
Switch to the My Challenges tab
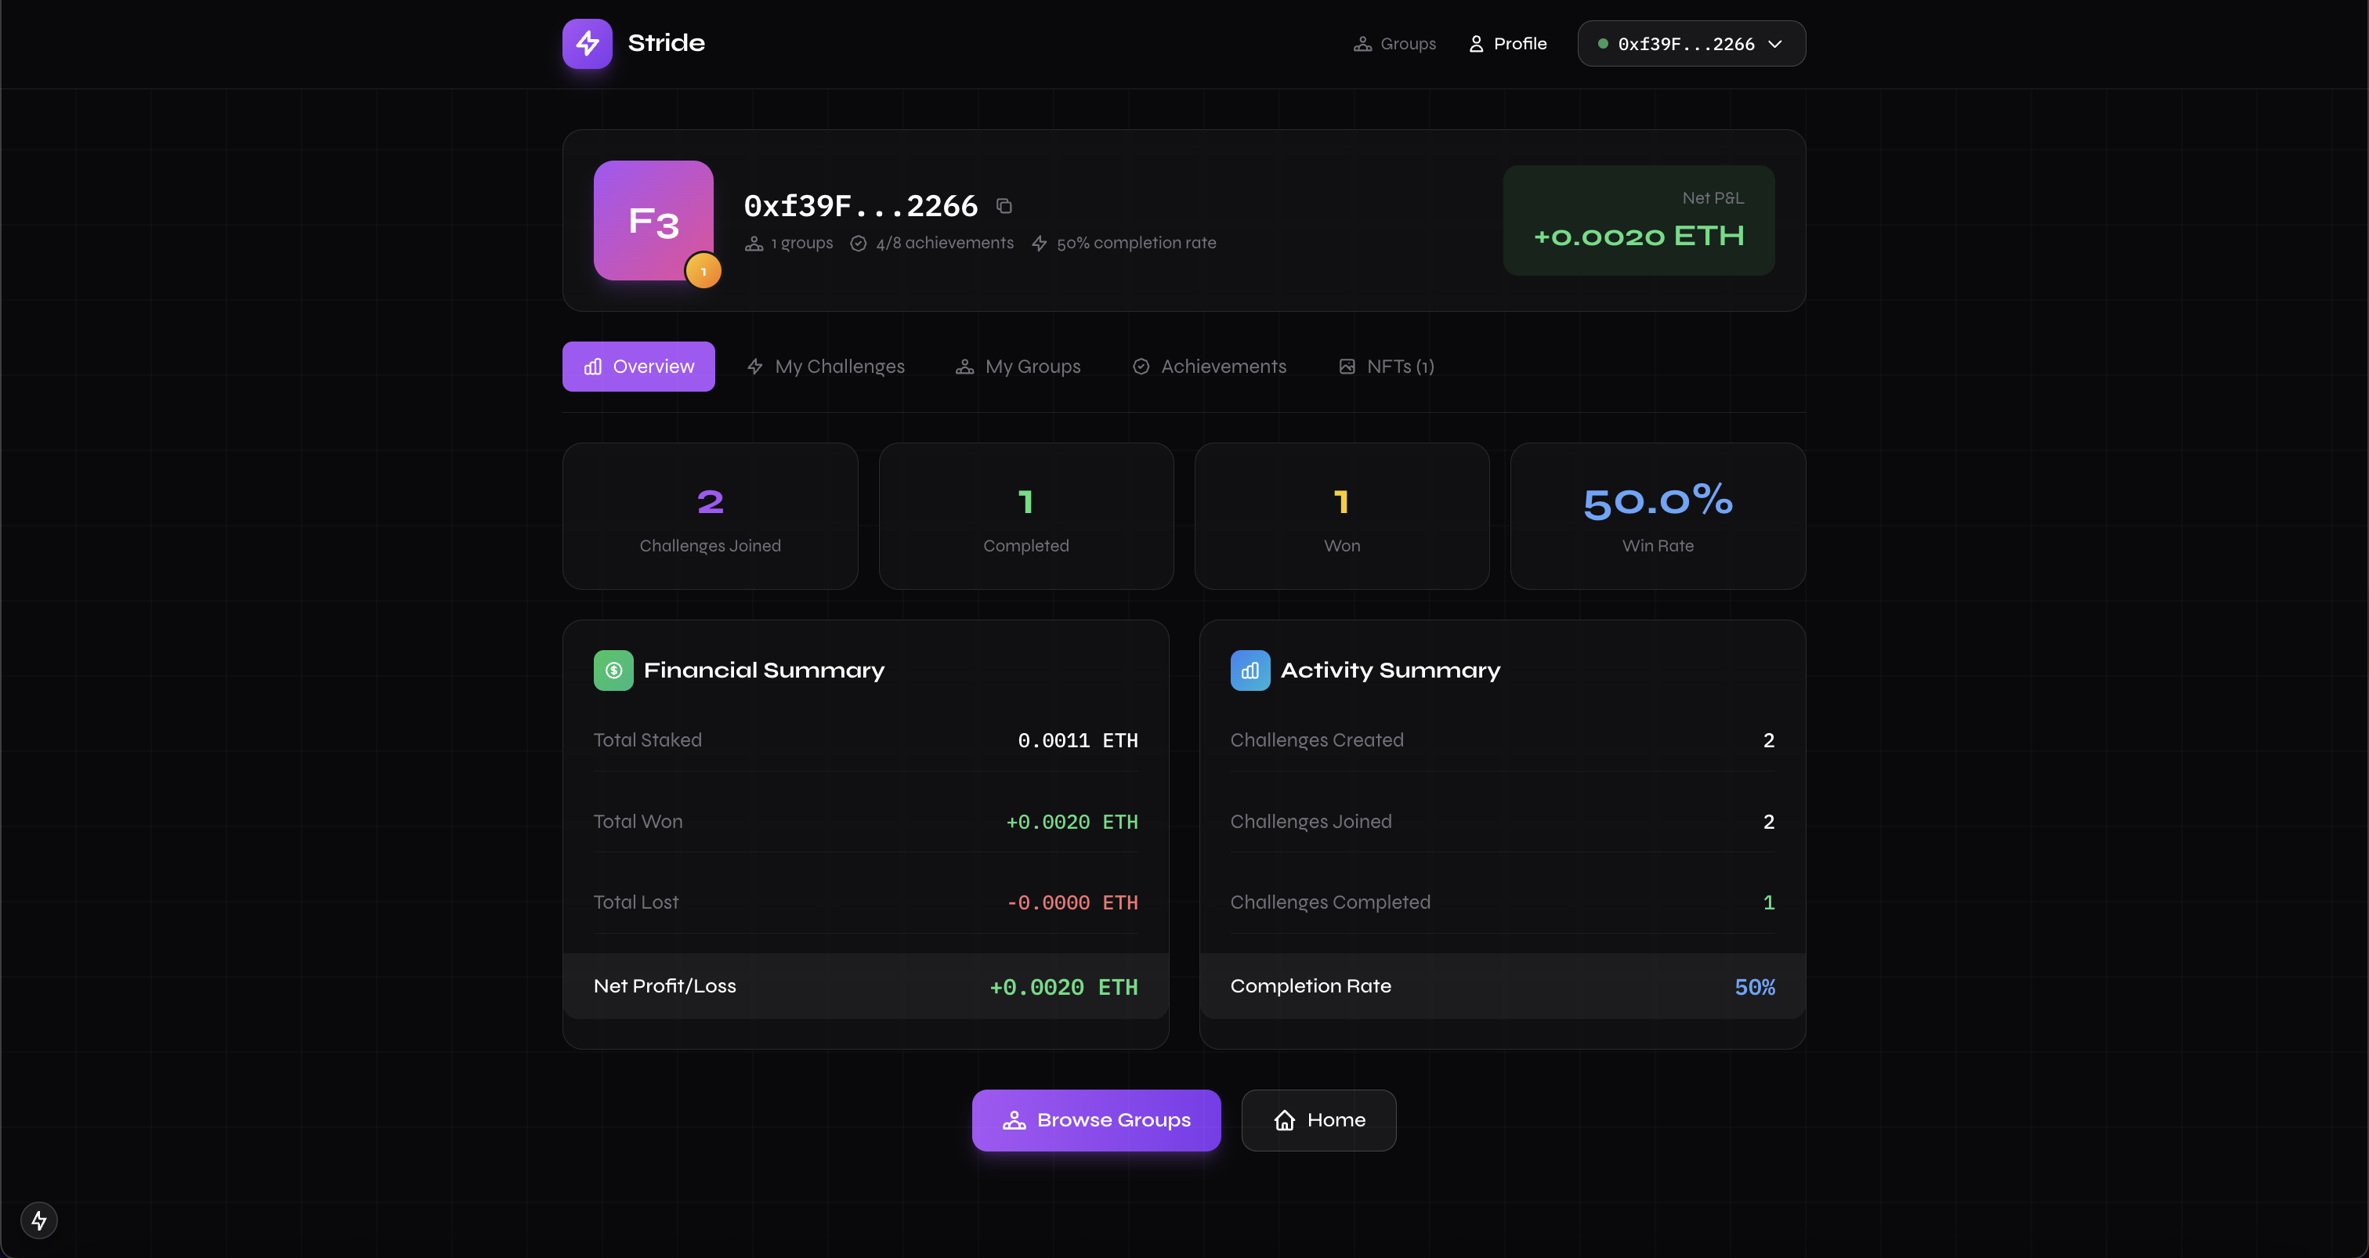(826, 367)
